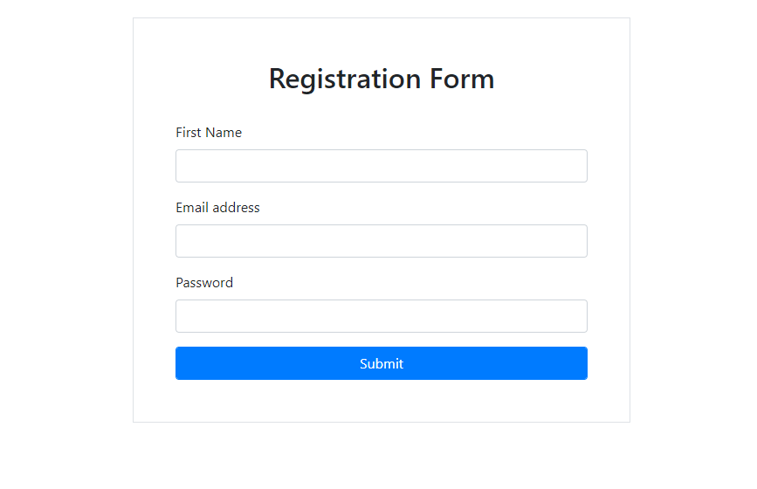Select the field under "Password"
Screen dimensions: 757x489
click(x=381, y=316)
